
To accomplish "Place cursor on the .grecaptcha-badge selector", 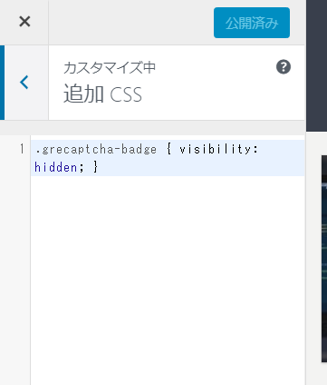I will 96,149.
